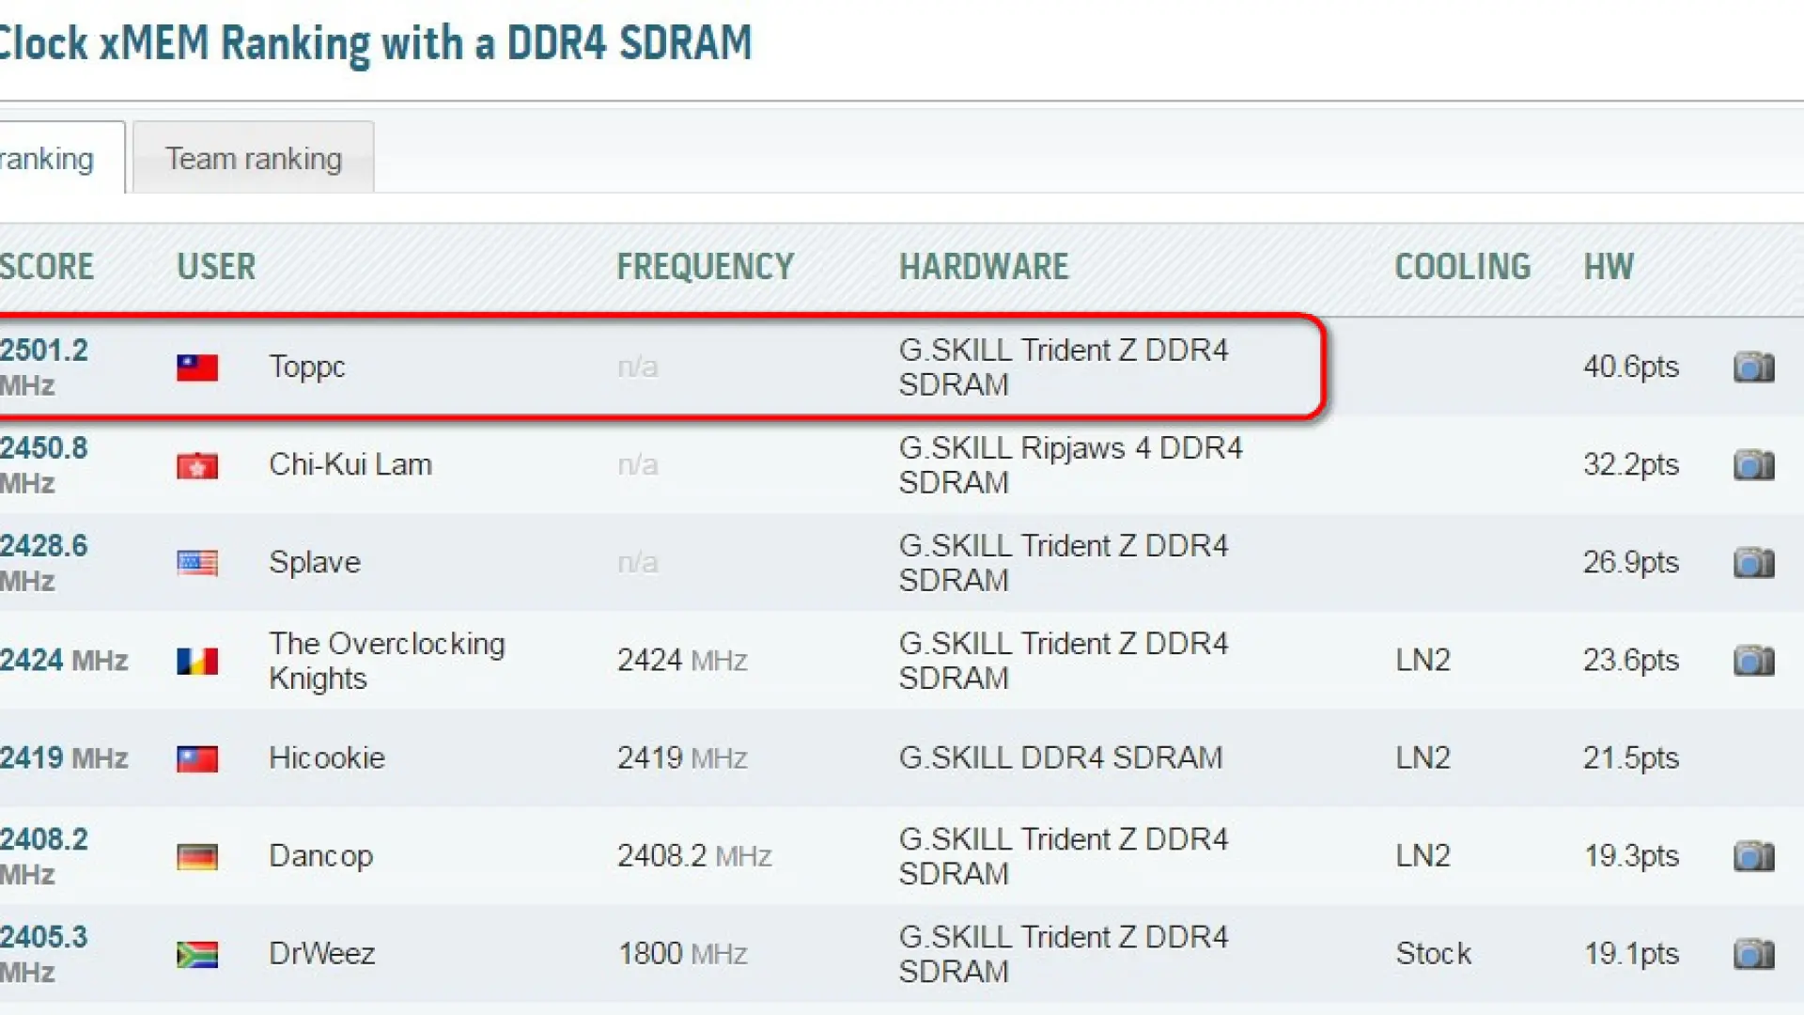Image resolution: width=1804 pixels, height=1015 pixels.
Task: Click the highlighted Toppc record row
Action: coord(658,367)
